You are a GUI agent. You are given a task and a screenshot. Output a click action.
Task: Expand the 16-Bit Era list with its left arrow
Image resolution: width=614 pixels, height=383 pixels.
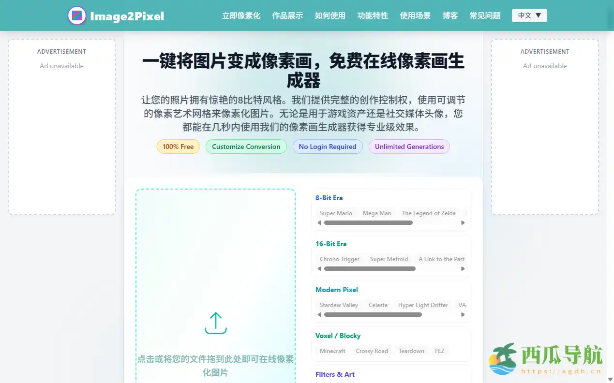click(x=319, y=268)
